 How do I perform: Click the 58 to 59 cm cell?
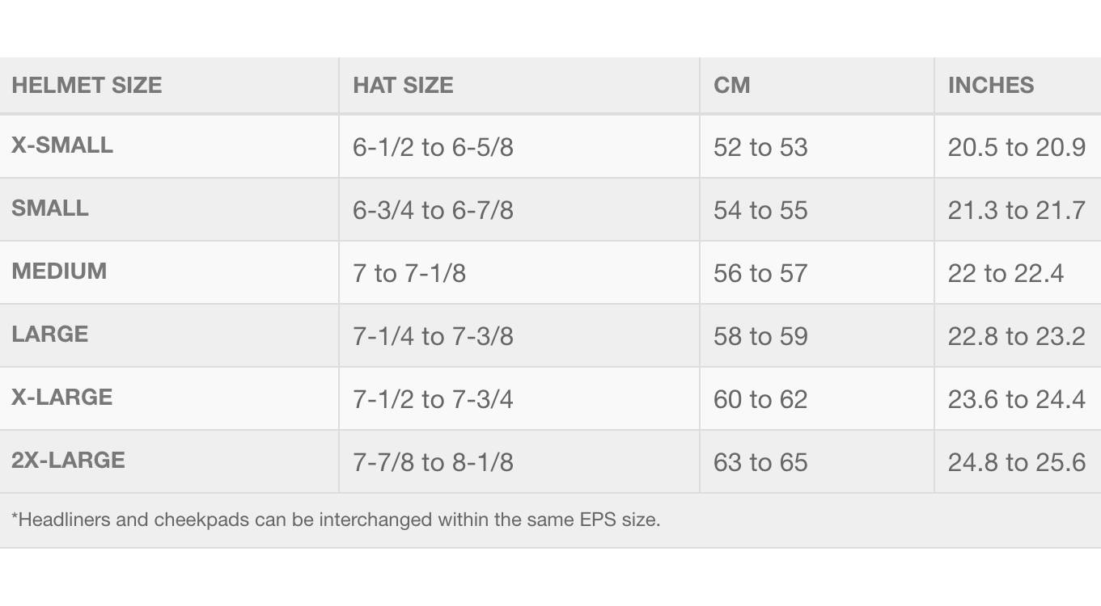[x=760, y=336]
